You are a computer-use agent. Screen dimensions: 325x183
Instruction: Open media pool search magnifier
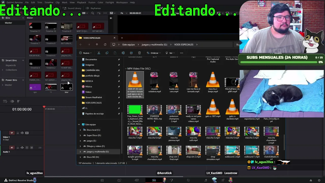coord(92,13)
